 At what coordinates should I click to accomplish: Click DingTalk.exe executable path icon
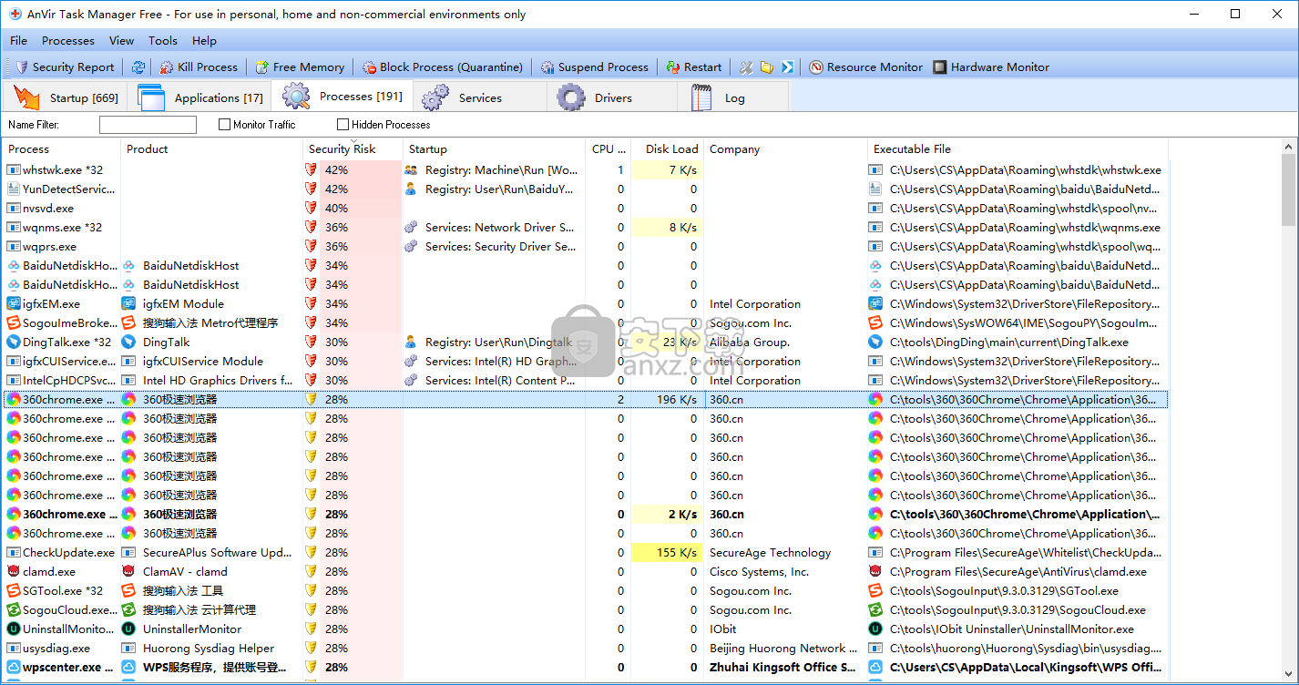(x=875, y=342)
